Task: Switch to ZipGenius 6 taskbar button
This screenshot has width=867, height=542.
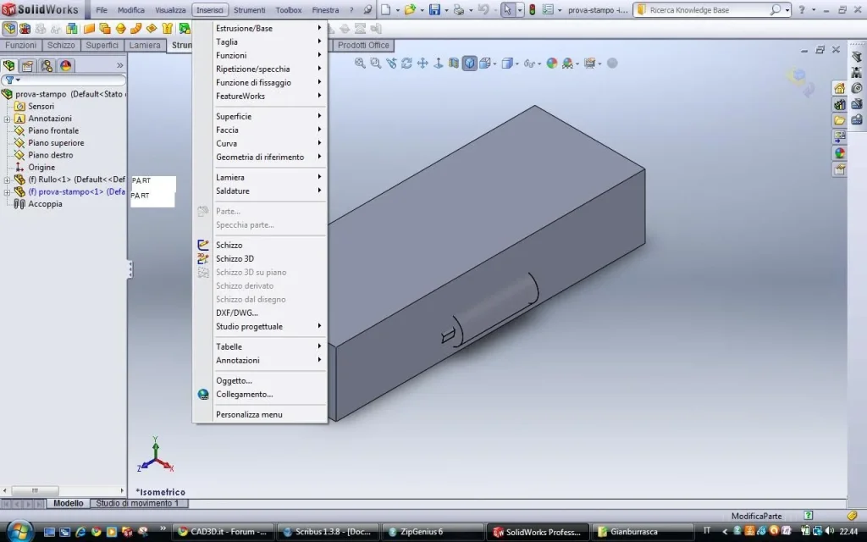Action: (x=433, y=532)
